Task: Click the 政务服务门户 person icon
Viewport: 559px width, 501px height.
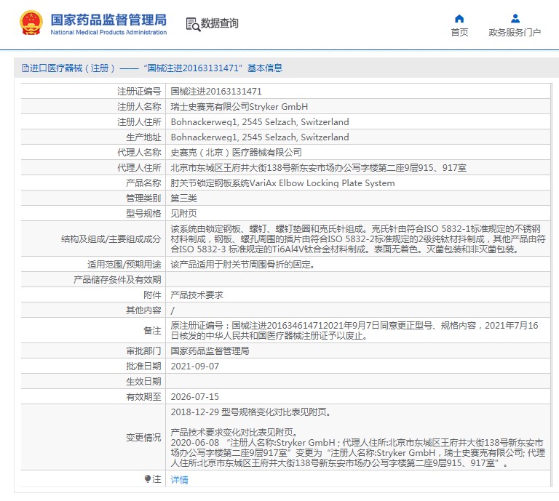Action: coord(515,18)
